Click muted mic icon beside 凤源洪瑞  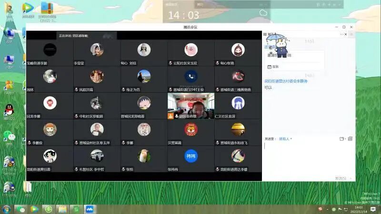(77, 89)
